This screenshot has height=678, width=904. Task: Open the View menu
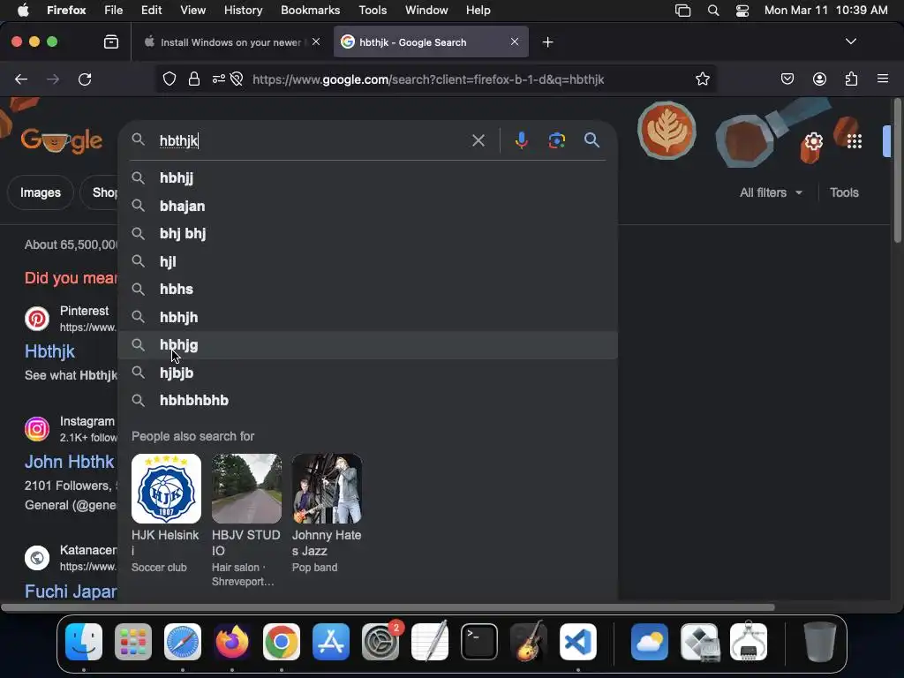192,11
